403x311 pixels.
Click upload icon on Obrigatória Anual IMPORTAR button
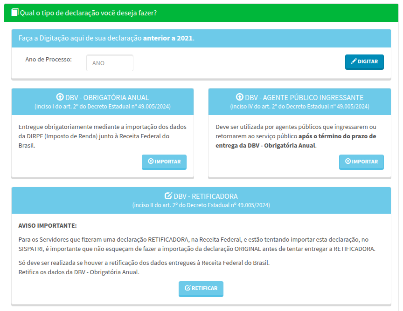151,161
